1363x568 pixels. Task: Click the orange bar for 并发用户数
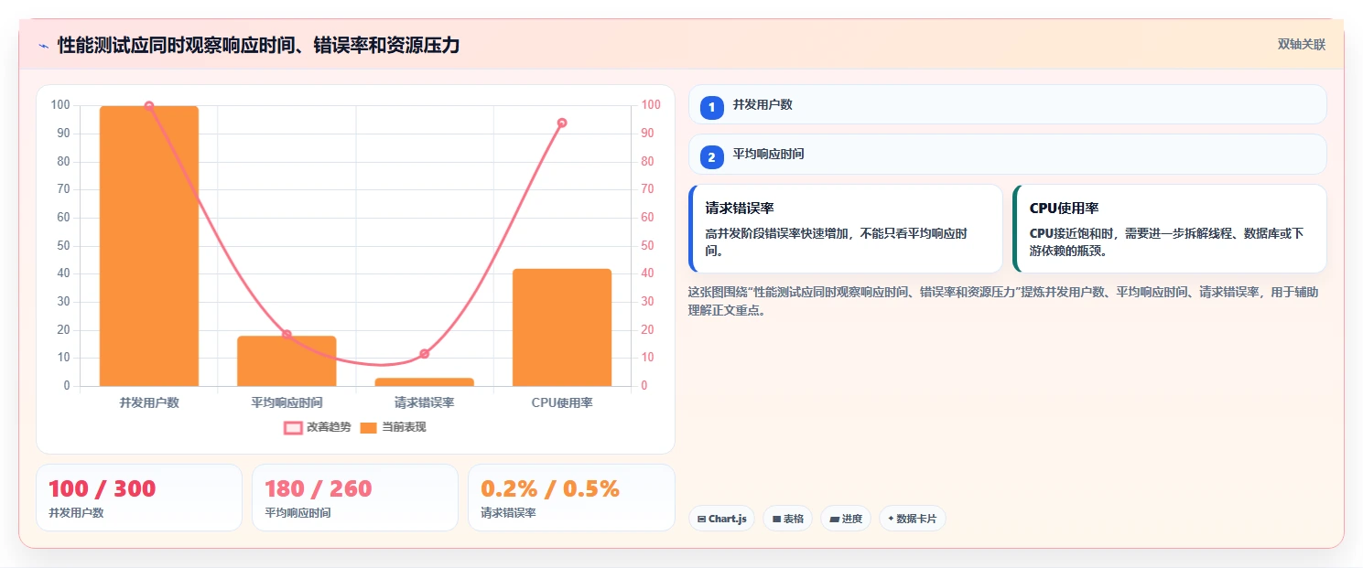(149, 246)
